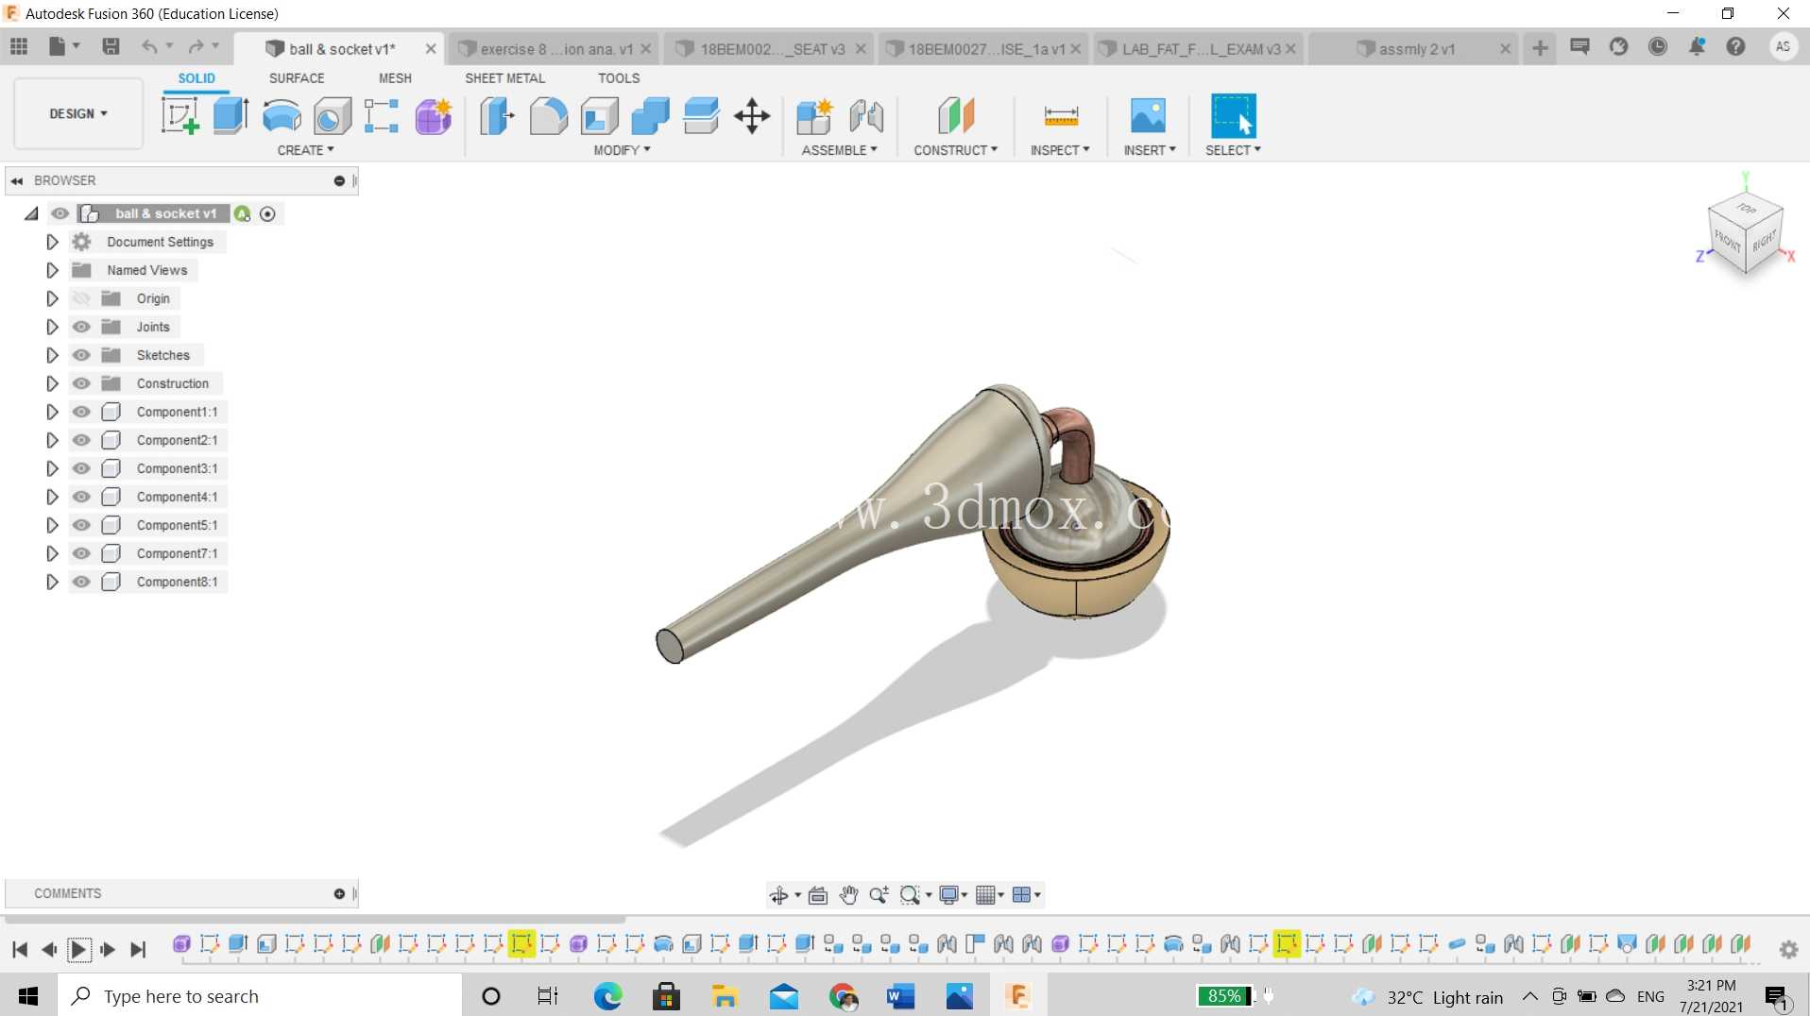1810x1016 pixels.
Task: Hide Component8:1 via eye icon
Action: coord(82,582)
